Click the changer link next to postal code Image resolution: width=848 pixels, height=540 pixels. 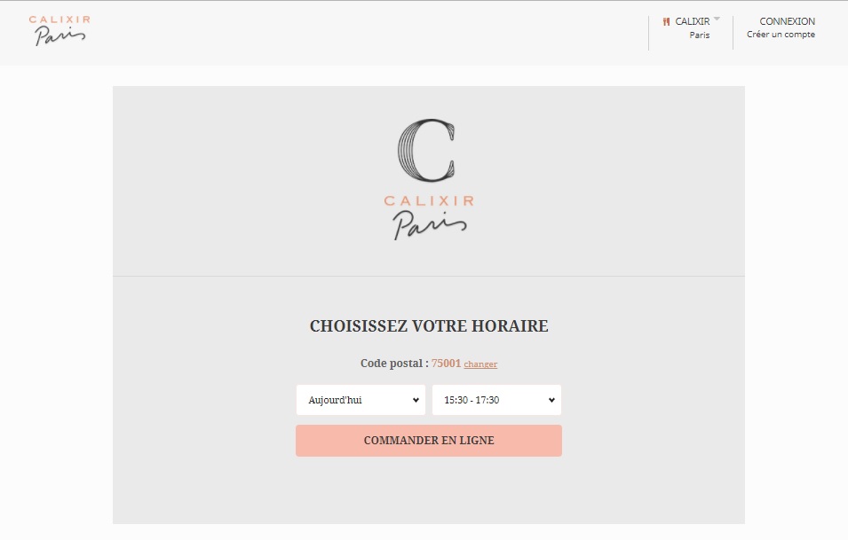pyautogui.click(x=480, y=364)
